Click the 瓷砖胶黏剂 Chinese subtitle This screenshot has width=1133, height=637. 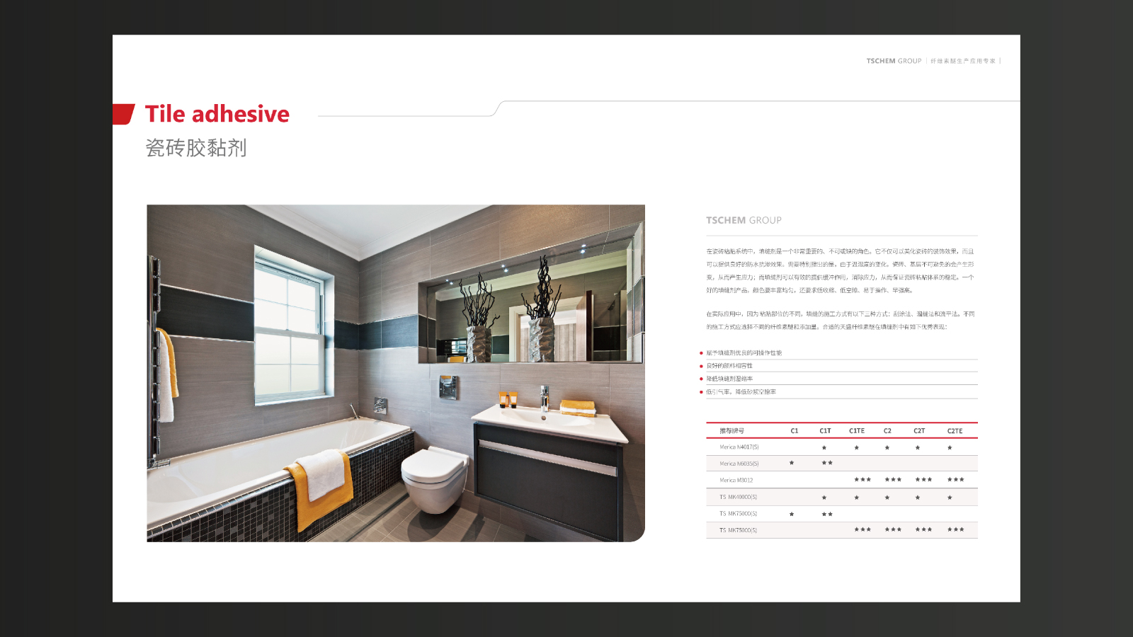pyautogui.click(x=196, y=148)
